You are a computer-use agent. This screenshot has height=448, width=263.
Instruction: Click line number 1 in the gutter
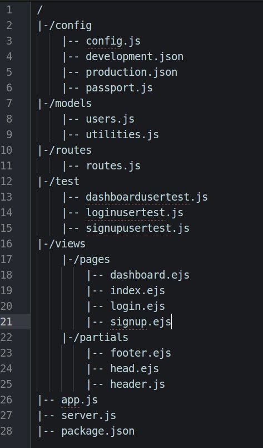click(x=9, y=10)
